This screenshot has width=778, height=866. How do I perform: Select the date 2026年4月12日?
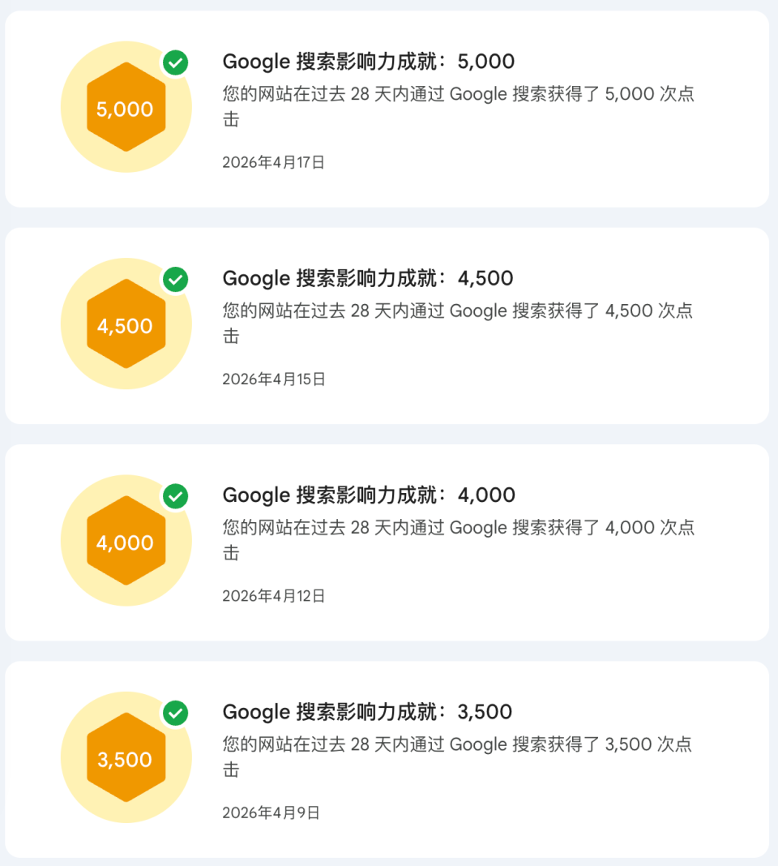click(274, 596)
